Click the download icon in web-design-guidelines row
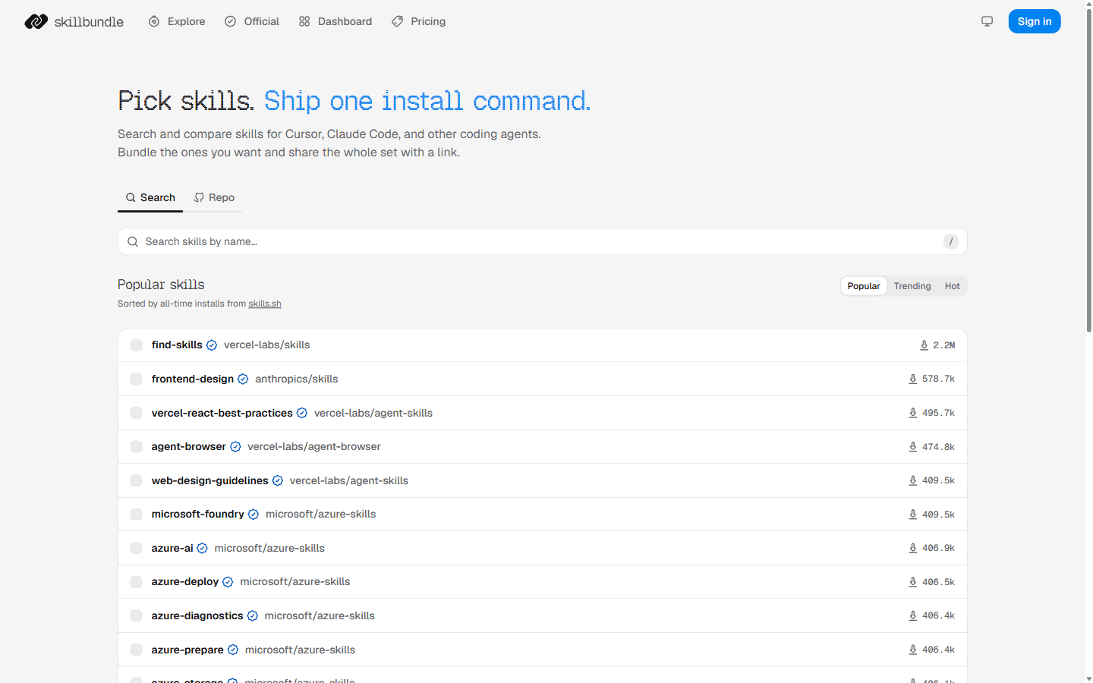1093x683 pixels. [913, 480]
